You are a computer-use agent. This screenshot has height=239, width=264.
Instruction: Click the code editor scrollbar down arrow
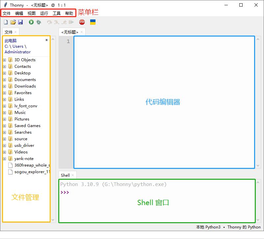coord(258,166)
